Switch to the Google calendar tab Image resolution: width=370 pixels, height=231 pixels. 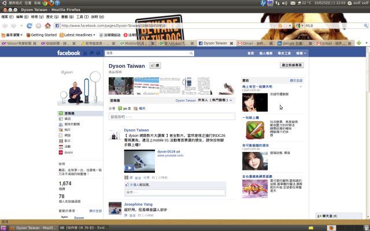coord(295,43)
